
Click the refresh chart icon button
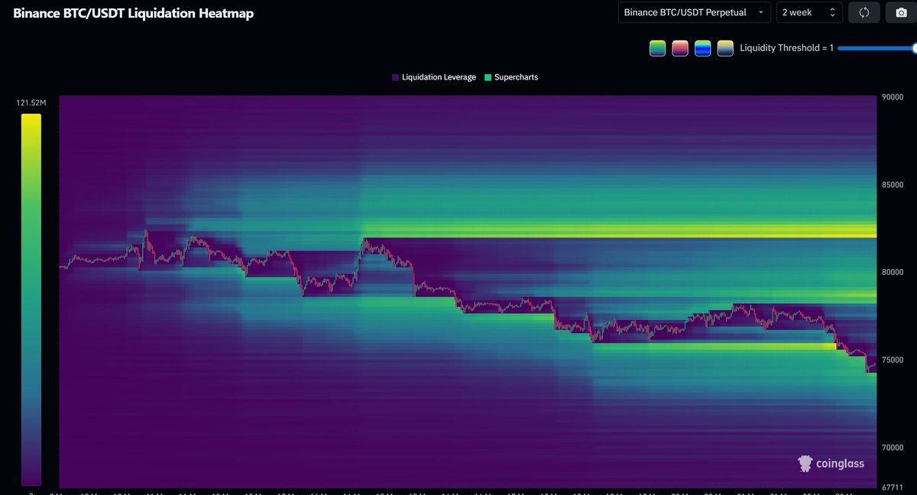click(864, 12)
